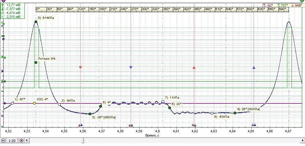The height and width of the screenshot is (146, 305).
Task: Click the 0) 514КПа label
Action: tap(46, 18)
